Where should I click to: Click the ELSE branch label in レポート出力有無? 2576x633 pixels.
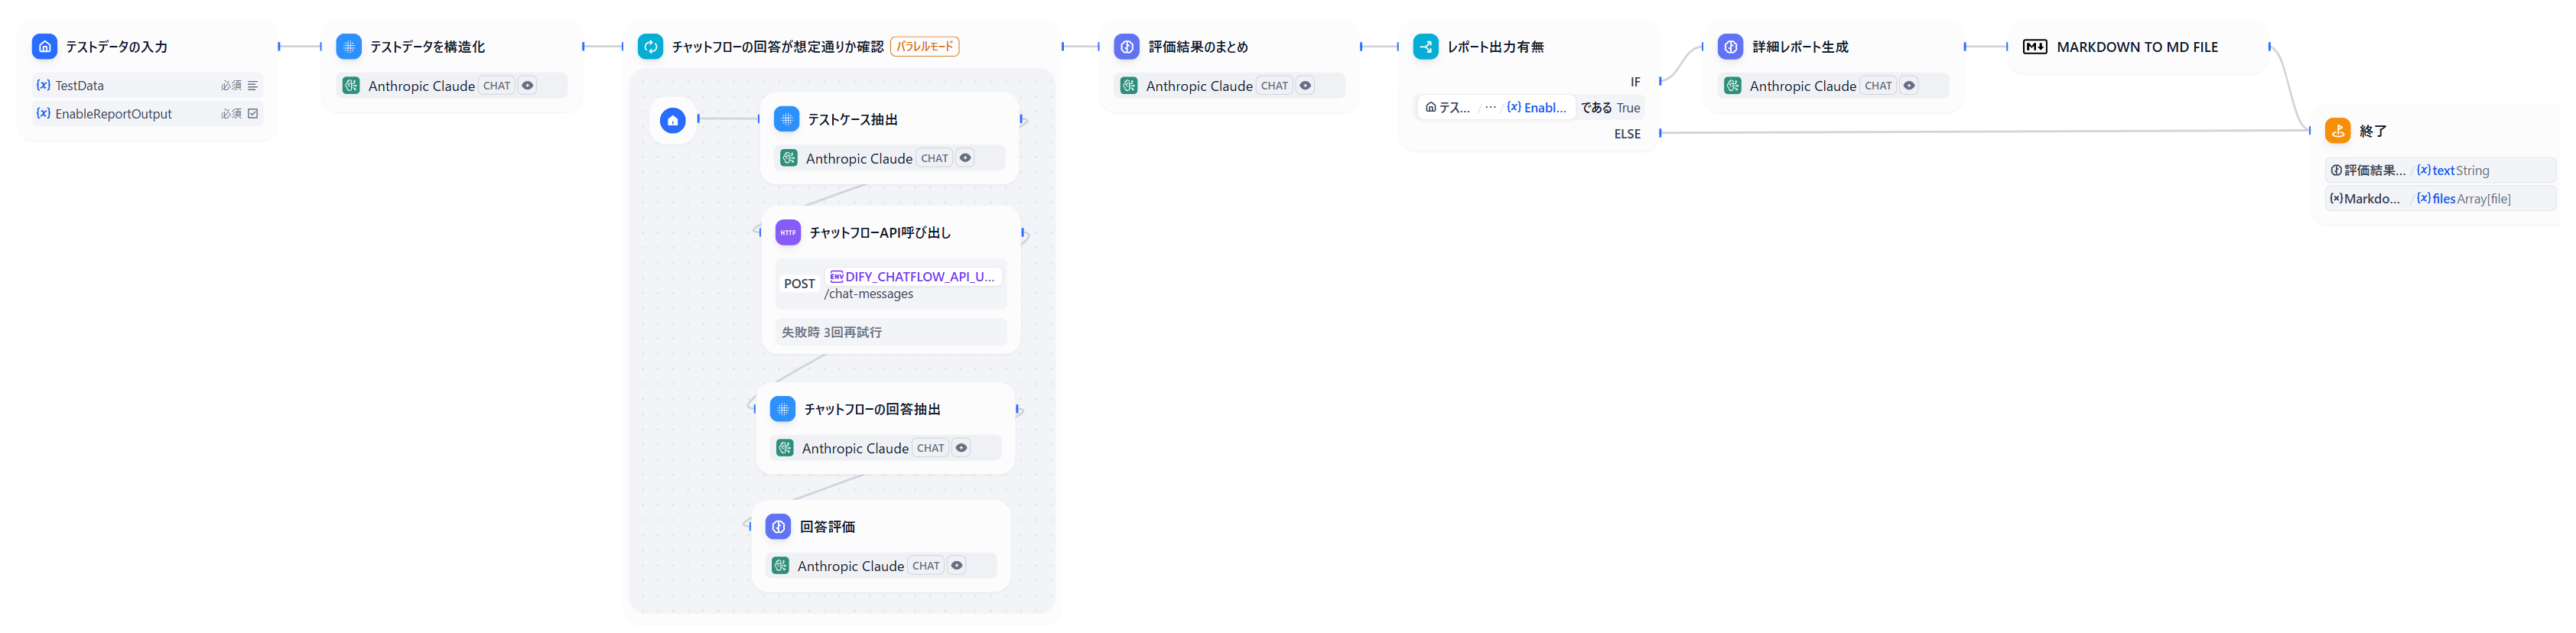point(1628,134)
